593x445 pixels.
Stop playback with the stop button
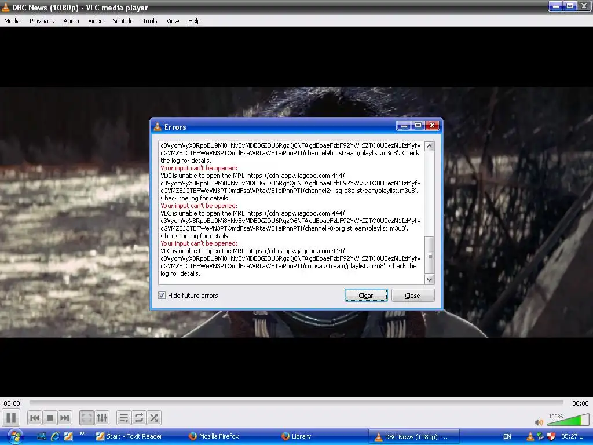click(x=50, y=418)
